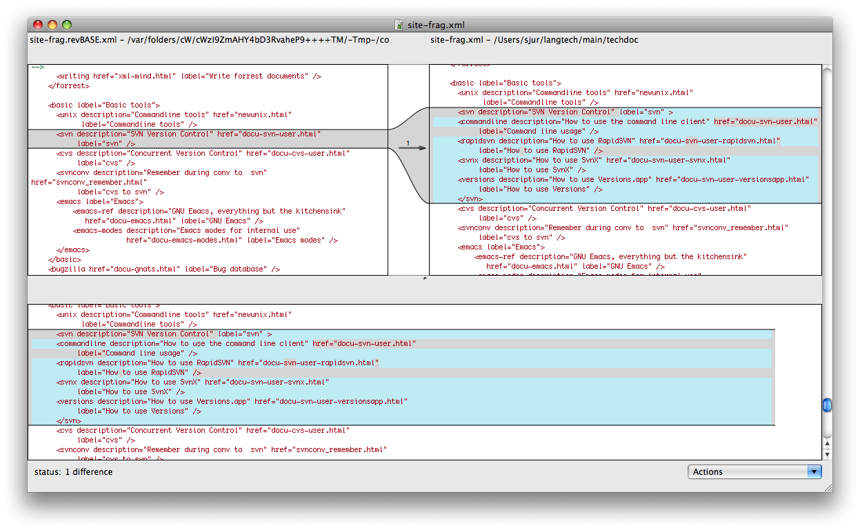Click the xml-mind.html writing line in left pane
Viewport: 860px width, 530px height.
click(189, 76)
